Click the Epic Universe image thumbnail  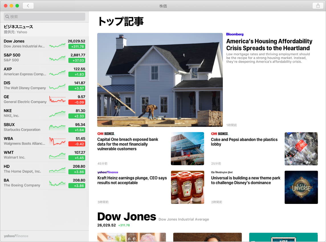point(301,187)
